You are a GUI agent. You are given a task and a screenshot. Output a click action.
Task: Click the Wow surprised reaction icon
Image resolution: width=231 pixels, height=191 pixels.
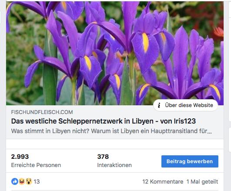tap(29, 181)
